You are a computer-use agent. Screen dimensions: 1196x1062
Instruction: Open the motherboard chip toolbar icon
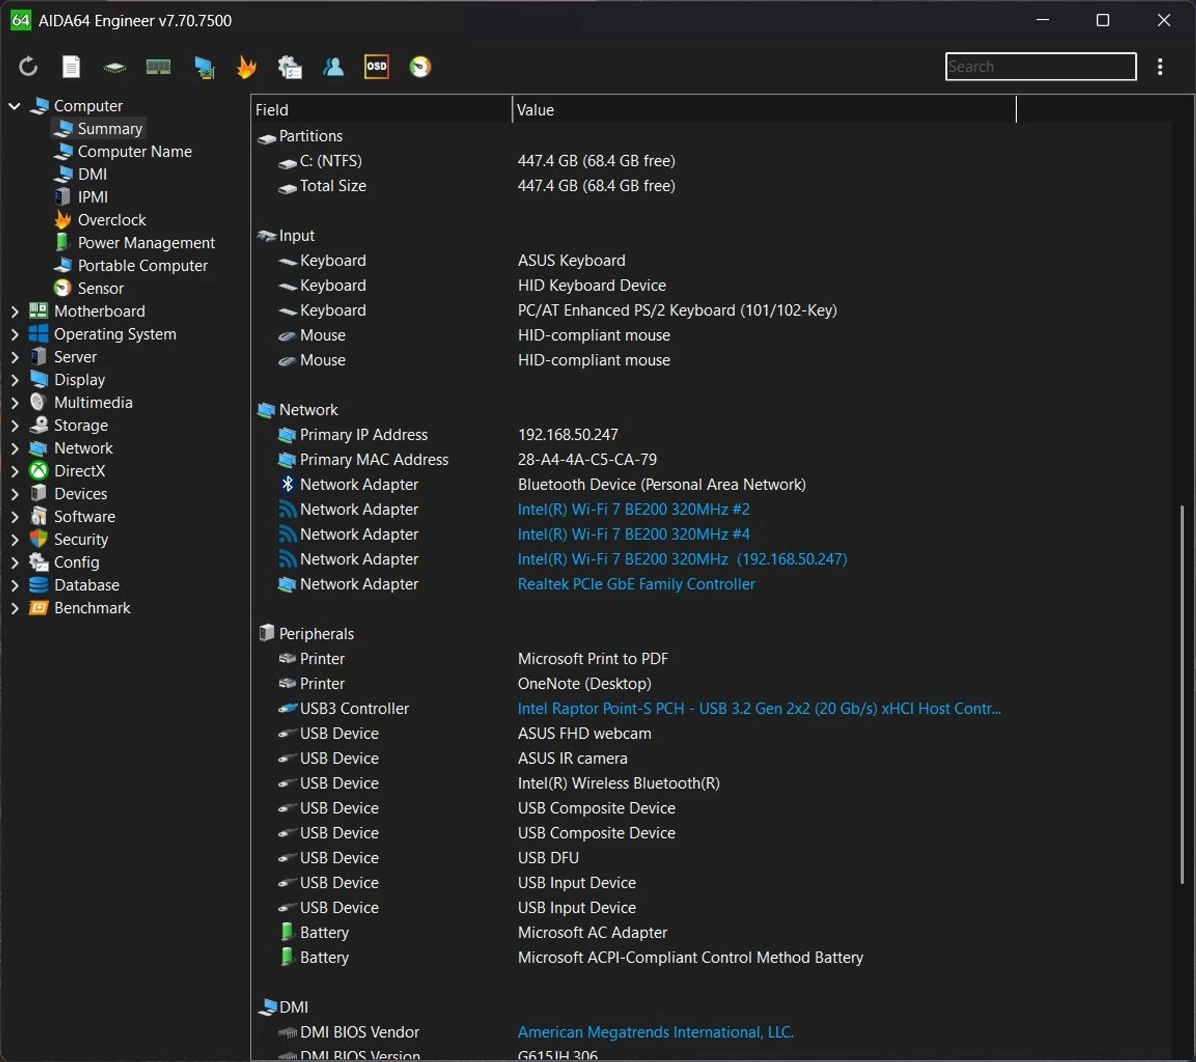[x=115, y=67]
